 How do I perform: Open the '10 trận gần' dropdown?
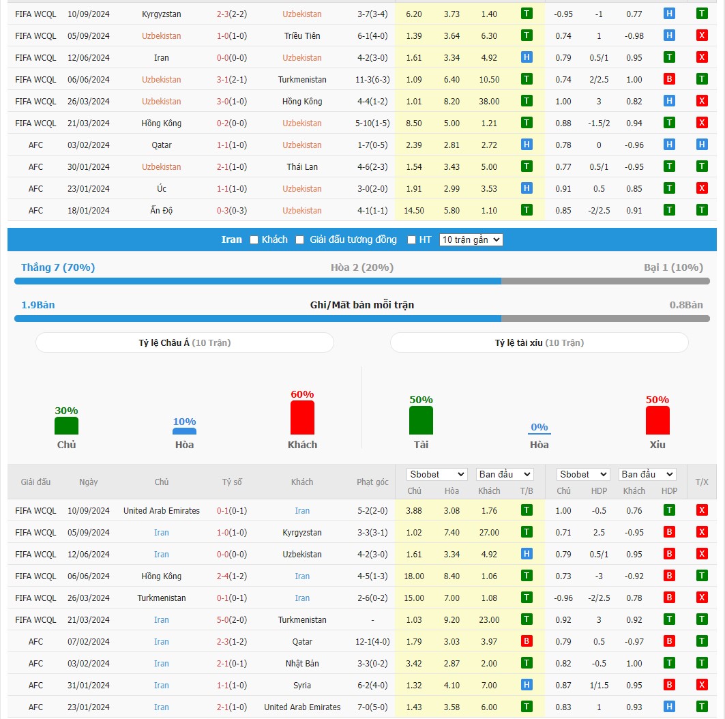[x=471, y=239]
